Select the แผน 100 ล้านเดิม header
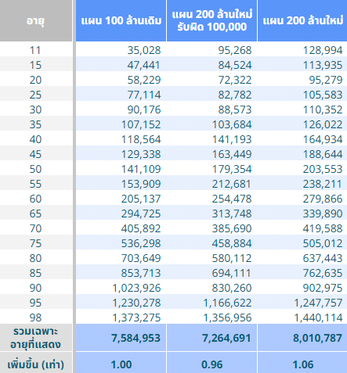347x373 pixels. pos(121,20)
